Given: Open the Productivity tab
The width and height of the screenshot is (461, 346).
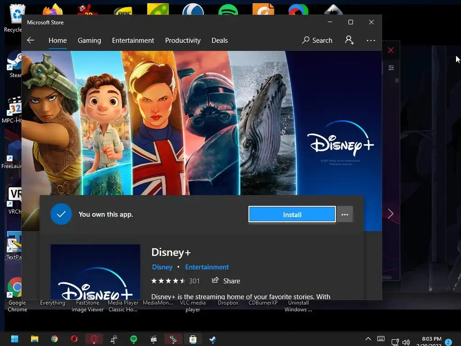Looking at the screenshot, I should tap(183, 40).
